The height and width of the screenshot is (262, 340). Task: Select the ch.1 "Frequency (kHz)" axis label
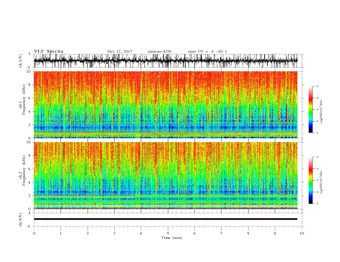[24, 100]
